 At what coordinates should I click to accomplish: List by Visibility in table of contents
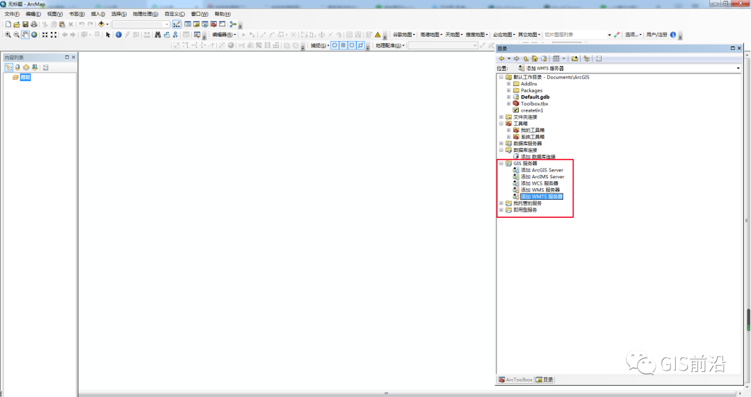26,67
